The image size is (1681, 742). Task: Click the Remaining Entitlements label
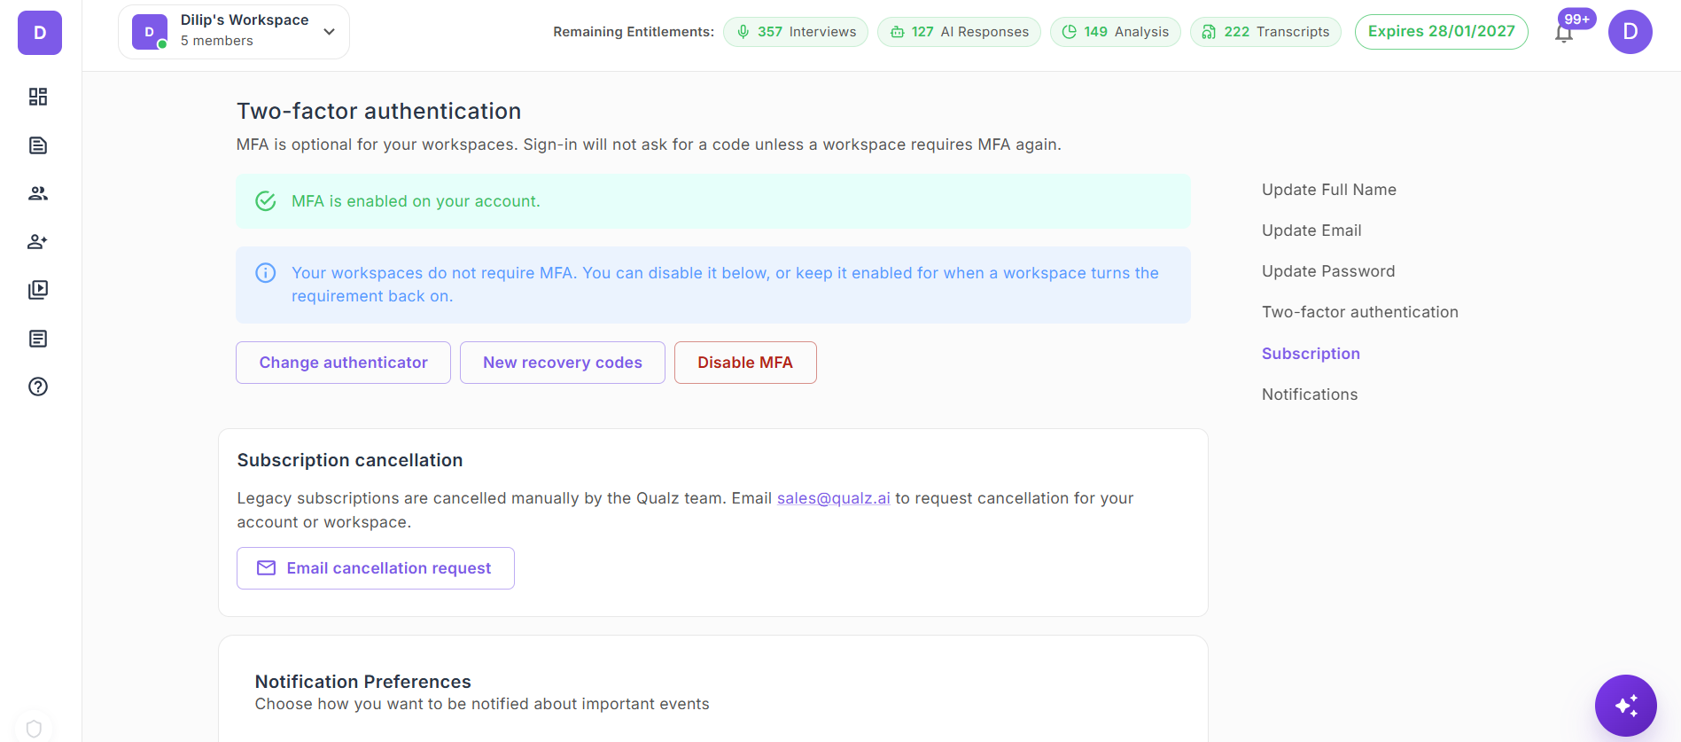pyautogui.click(x=634, y=32)
